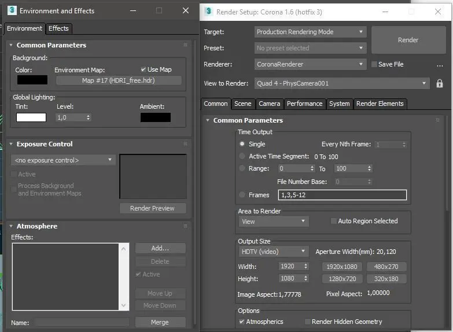
Task: Open the Target rendering mode dropdown
Action: click(x=311, y=32)
